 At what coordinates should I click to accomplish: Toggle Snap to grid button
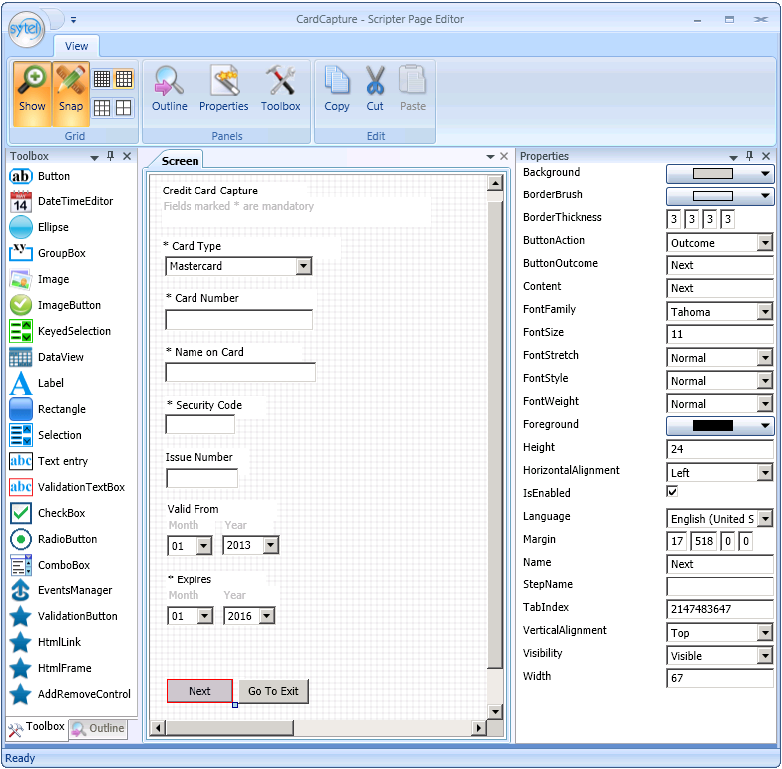click(70, 94)
